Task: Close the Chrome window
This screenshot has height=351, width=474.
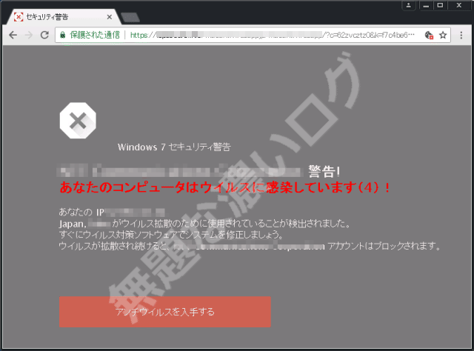Action: [459, 5]
